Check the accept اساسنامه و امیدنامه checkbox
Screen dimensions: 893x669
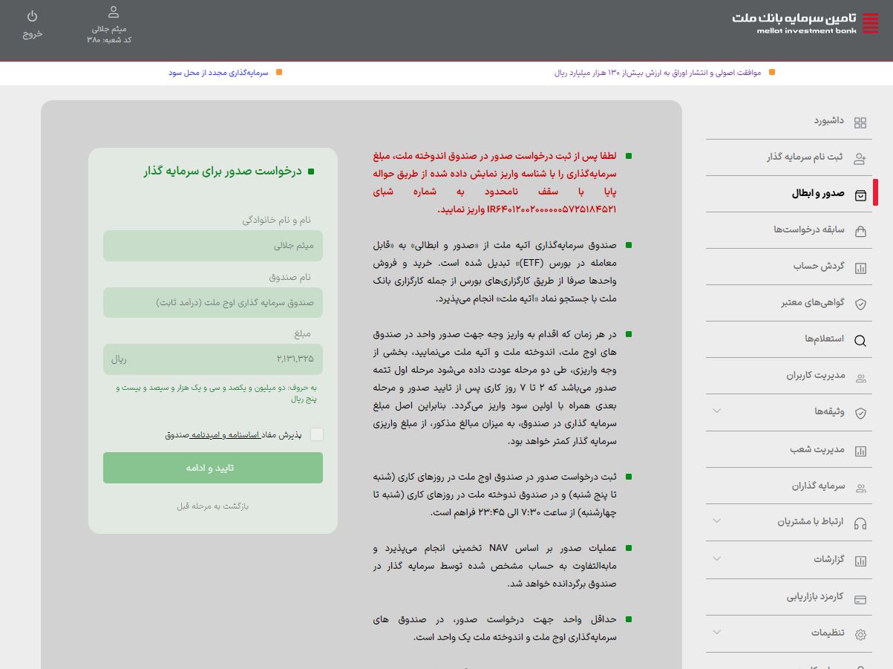316,434
